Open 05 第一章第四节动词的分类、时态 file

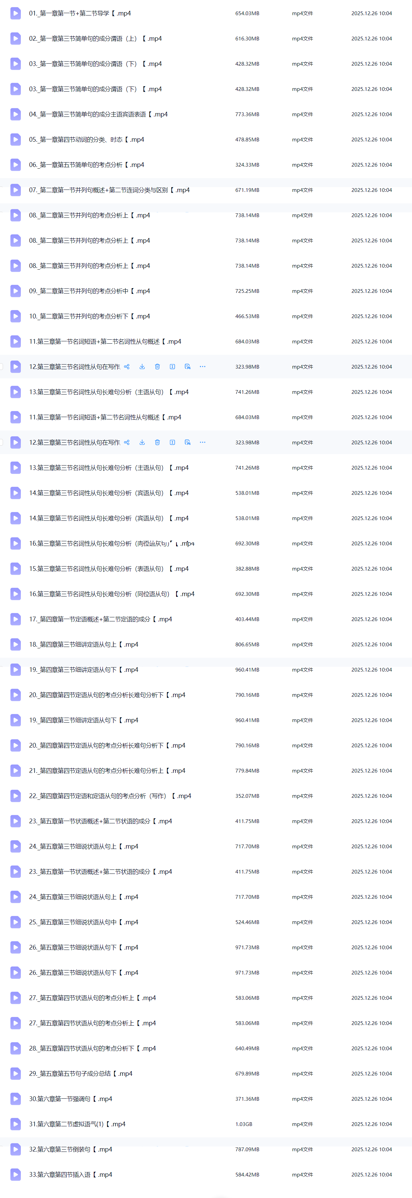coord(86,139)
